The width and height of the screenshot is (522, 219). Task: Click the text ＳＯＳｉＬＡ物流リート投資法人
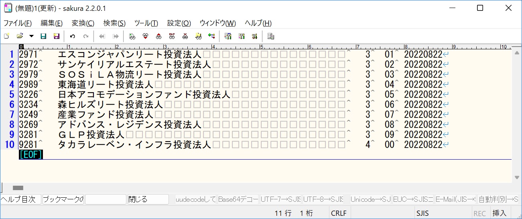[130, 74]
